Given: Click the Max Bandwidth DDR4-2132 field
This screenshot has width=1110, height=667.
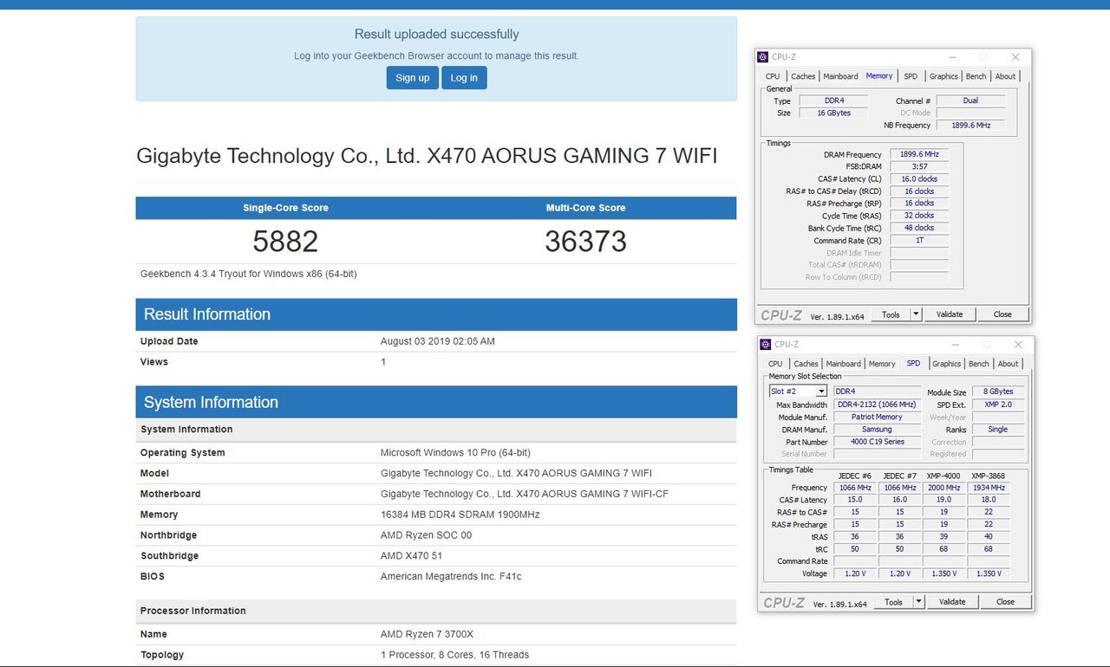Looking at the screenshot, I should point(877,405).
